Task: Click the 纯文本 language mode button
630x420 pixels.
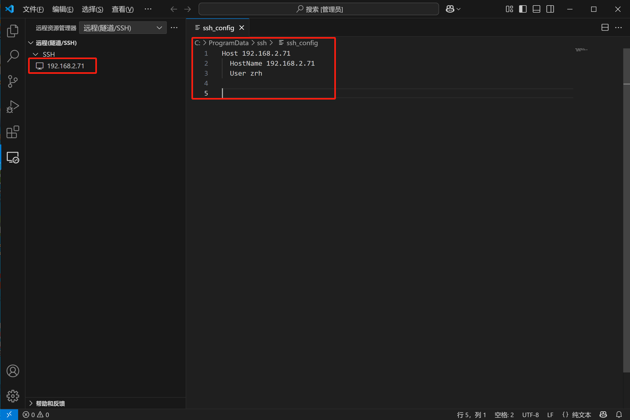Action: [x=581, y=415]
